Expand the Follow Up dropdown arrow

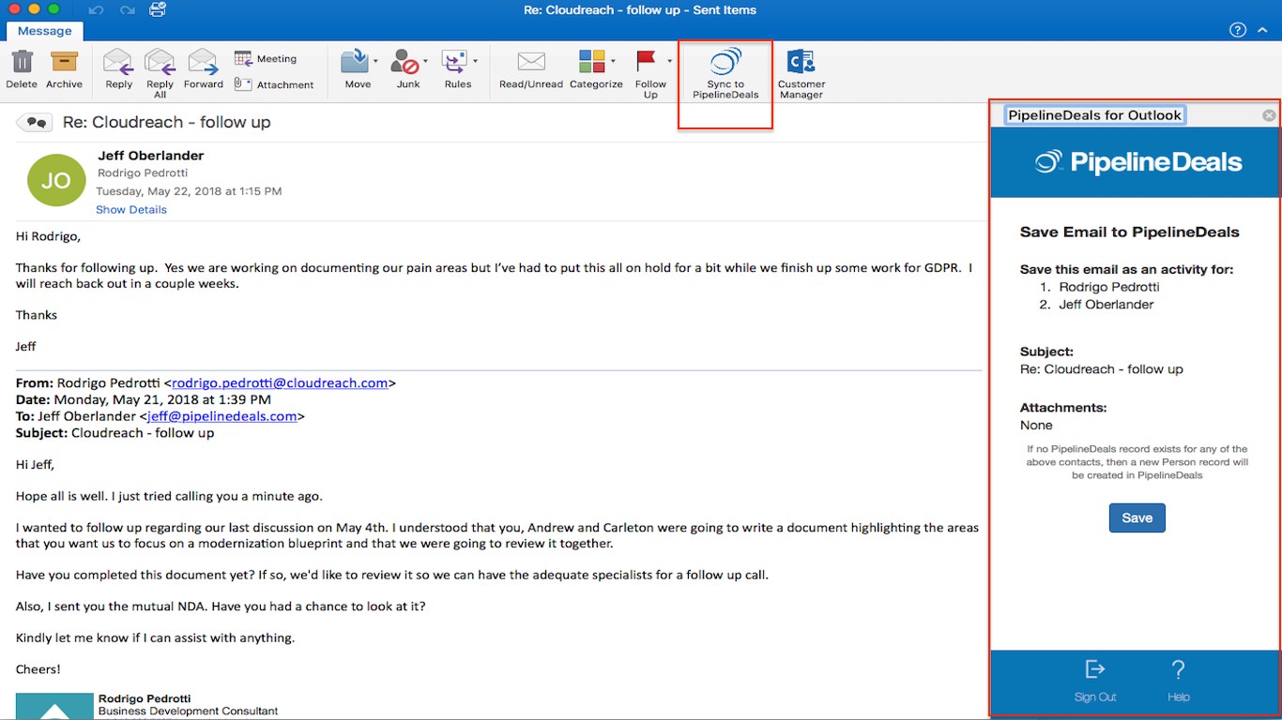(x=669, y=61)
